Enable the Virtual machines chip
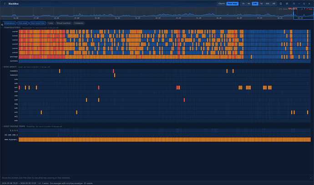Screen dimensions: 314x185 pos(63,23)
